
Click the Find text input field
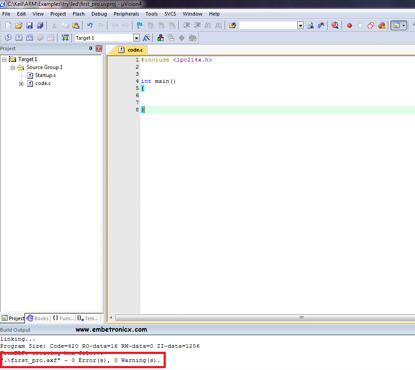[x=268, y=25]
